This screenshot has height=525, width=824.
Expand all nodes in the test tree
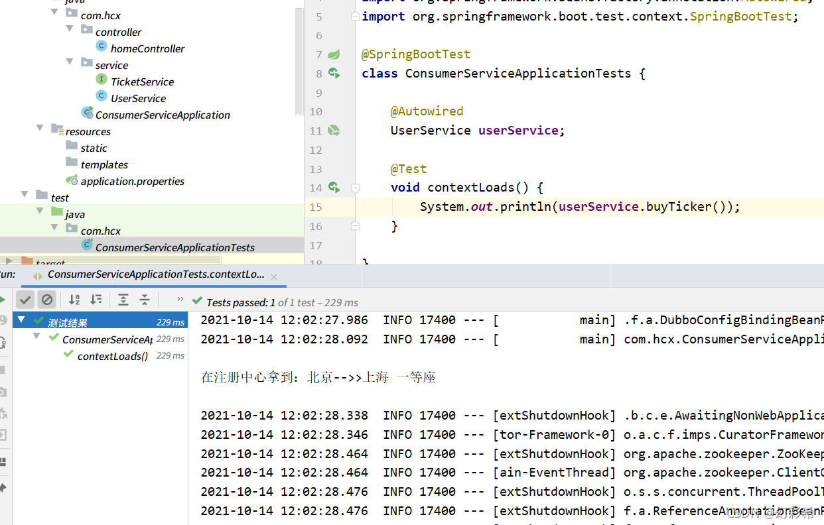(123, 300)
